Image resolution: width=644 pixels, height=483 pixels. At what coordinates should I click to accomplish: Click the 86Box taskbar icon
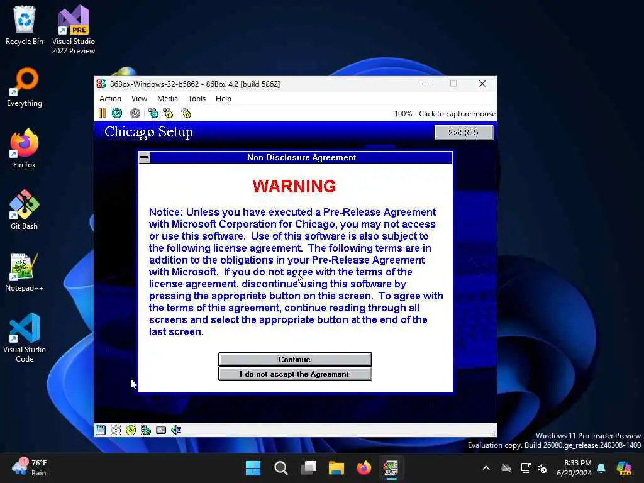[x=391, y=468]
